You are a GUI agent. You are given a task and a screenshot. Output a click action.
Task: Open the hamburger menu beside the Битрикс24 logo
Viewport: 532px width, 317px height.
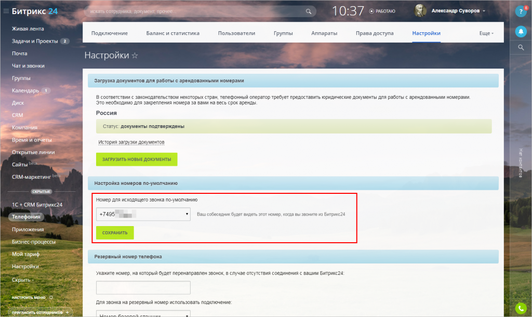pyautogui.click(x=6, y=11)
